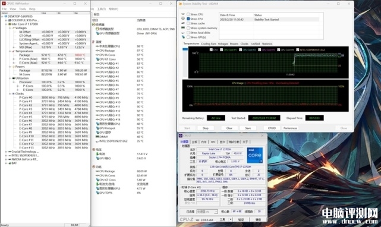381x227 pixels.
Task: Click the COLORFUL X16 Pro motherboard icon
Action: [10, 20]
